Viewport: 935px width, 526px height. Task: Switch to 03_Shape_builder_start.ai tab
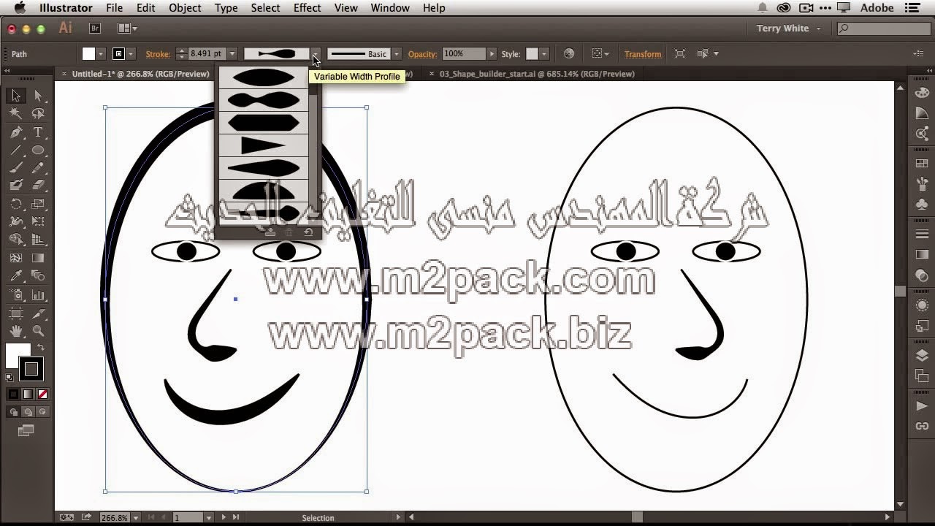click(x=537, y=74)
